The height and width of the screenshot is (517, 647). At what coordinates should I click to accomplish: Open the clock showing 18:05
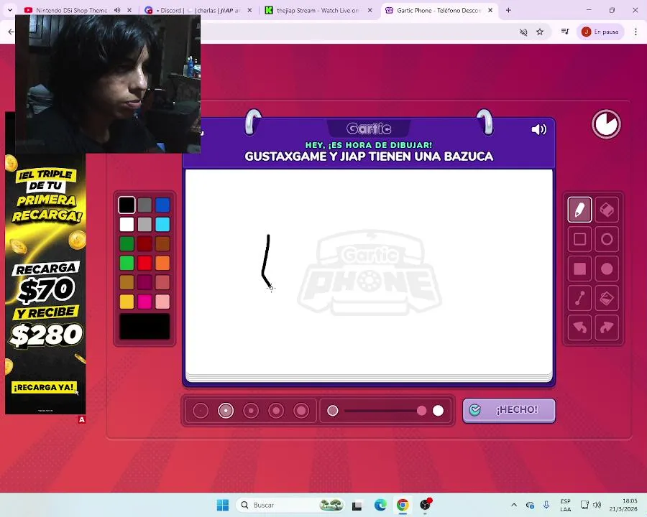[x=623, y=505]
